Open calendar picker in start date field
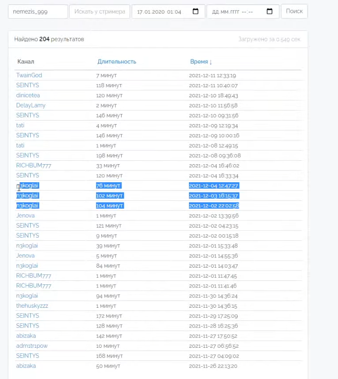This screenshot has height=379, width=338. (196, 11)
